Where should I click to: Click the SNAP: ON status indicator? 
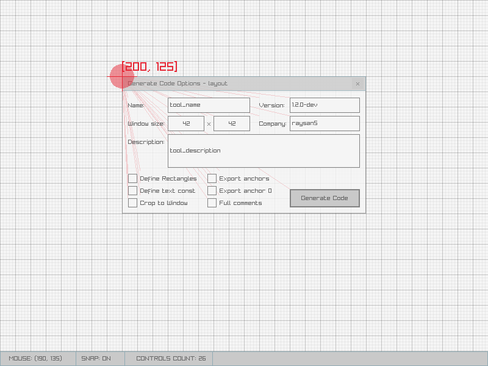[96, 359]
